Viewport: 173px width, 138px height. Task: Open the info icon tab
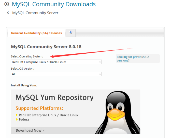coord(71,33)
